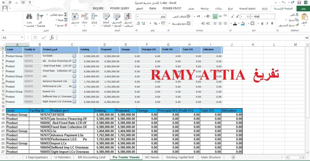This screenshot has height=161, width=310.
Task: Expand the fill color dropdown arrow
Action: 238,23
